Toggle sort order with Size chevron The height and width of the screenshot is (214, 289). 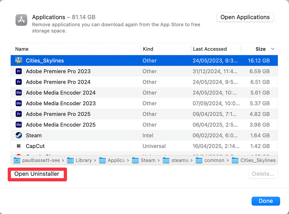coord(273,49)
